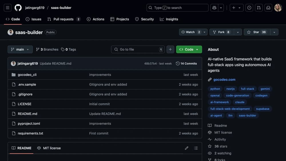
Task: Open the user profile avatar menu
Action: (278, 8)
